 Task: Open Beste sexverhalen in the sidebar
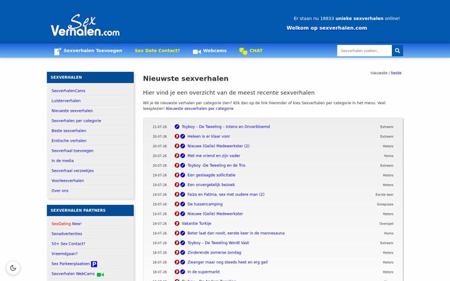point(69,131)
